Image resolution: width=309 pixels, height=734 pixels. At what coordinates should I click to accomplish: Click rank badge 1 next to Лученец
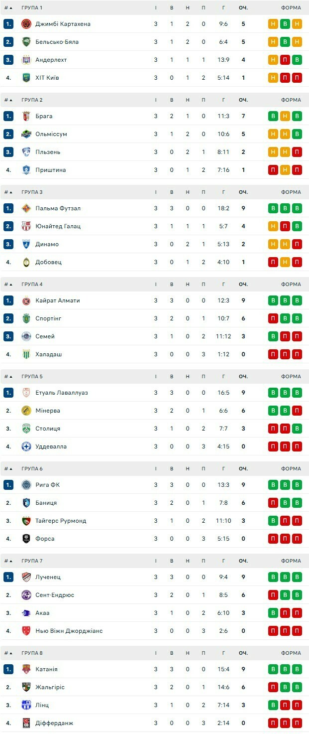point(8,577)
